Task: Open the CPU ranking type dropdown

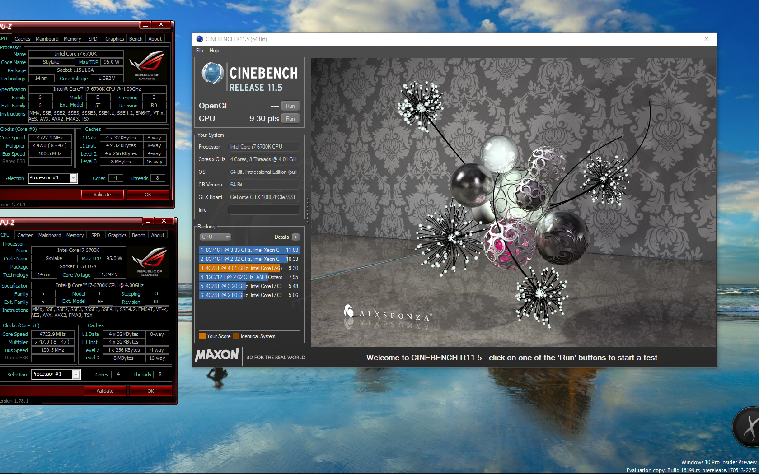Action: [x=216, y=237]
